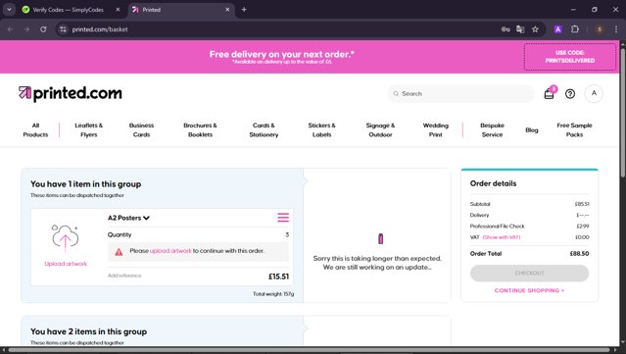The width and height of the screenshot is (626, 354).
Task: Open the Business Cards menu
Action: [141, 129]
